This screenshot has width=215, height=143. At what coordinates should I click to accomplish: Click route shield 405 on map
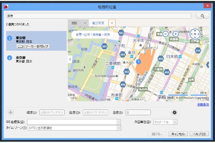click(161, 59)
